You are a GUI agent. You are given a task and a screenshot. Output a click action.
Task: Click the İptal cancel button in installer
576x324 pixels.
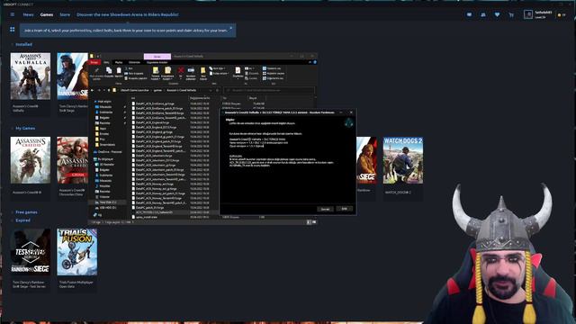tap(344, 209)
